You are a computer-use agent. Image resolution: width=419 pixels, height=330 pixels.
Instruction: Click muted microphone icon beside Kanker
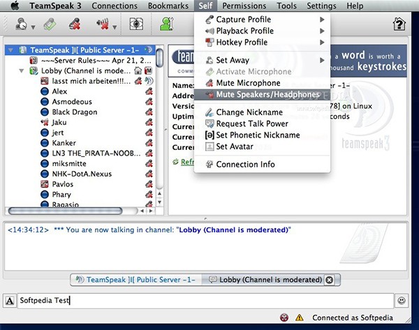click(149, 143)
